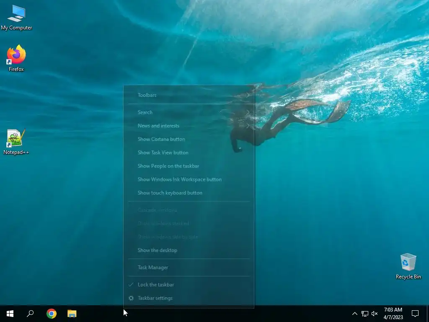
Task: Select the Notepad++ desktop shortcut
Action: pos(16,142)
